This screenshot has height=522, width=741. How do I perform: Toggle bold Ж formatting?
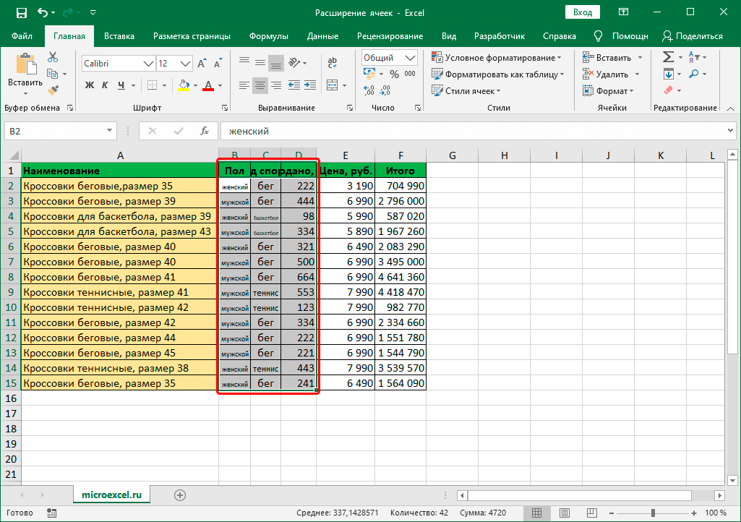tap(90, 85)
